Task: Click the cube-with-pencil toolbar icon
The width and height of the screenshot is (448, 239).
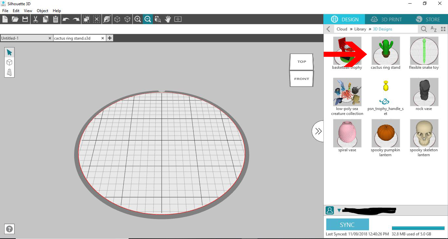Action: click(x=107, y=19)
